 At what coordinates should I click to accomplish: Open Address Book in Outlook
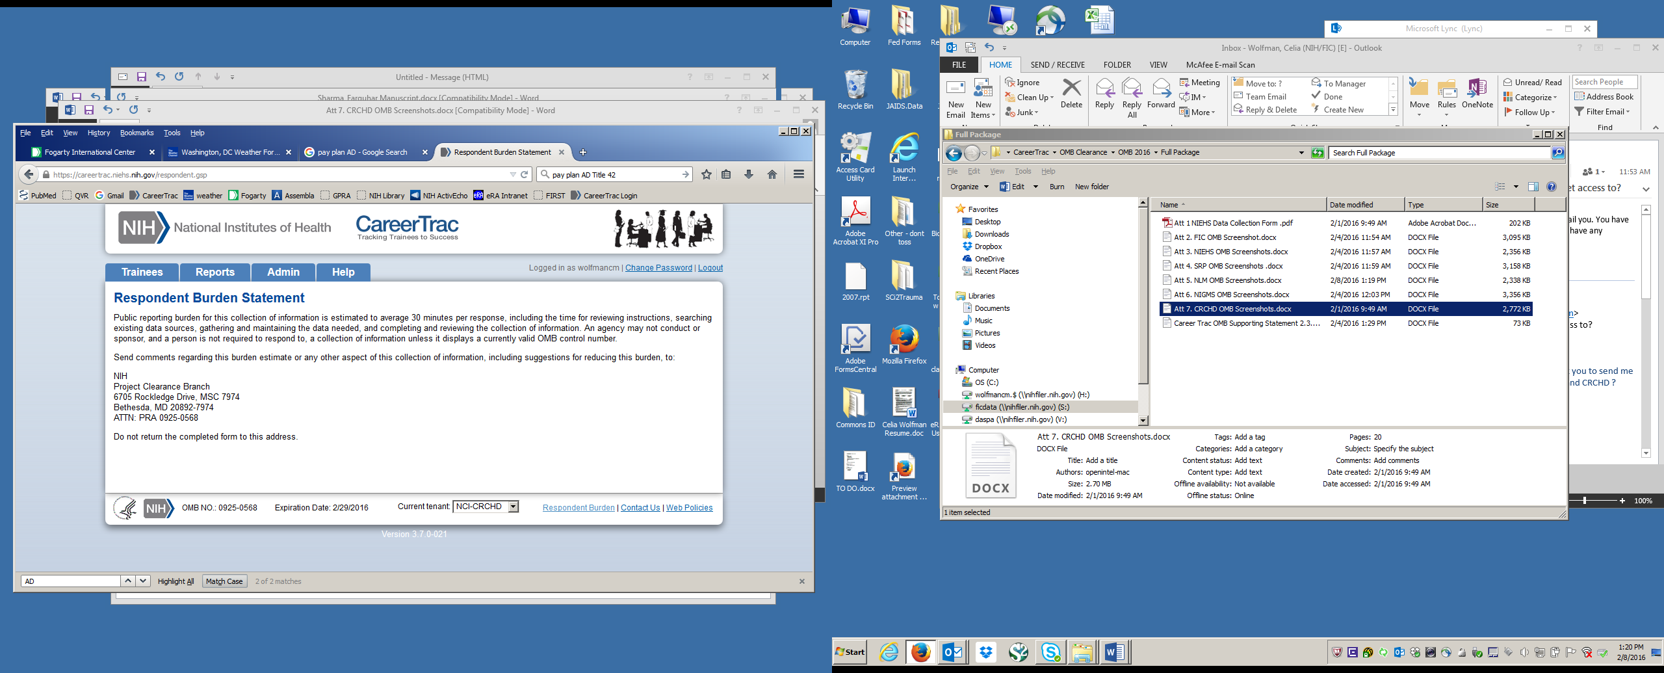(1604, 97)
